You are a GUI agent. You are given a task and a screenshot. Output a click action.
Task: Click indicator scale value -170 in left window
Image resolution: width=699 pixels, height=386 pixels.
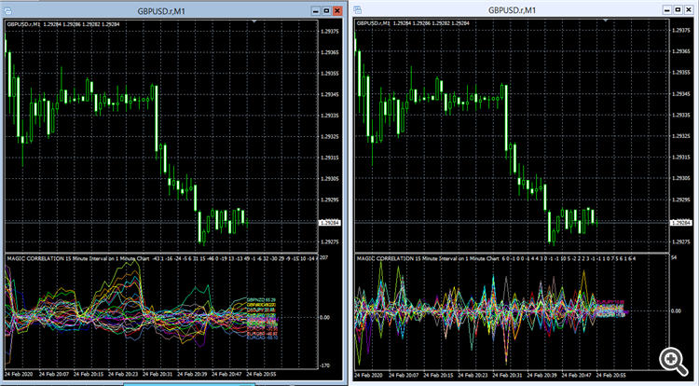point(326,365)
